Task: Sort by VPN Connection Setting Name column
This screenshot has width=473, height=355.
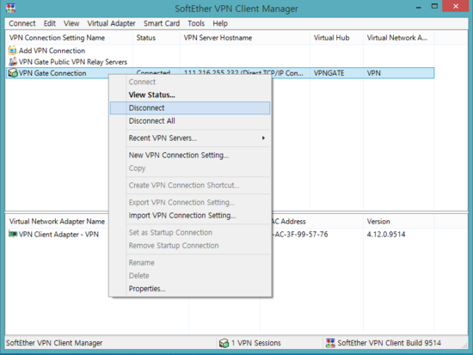Action: click(x=69, y=38)
